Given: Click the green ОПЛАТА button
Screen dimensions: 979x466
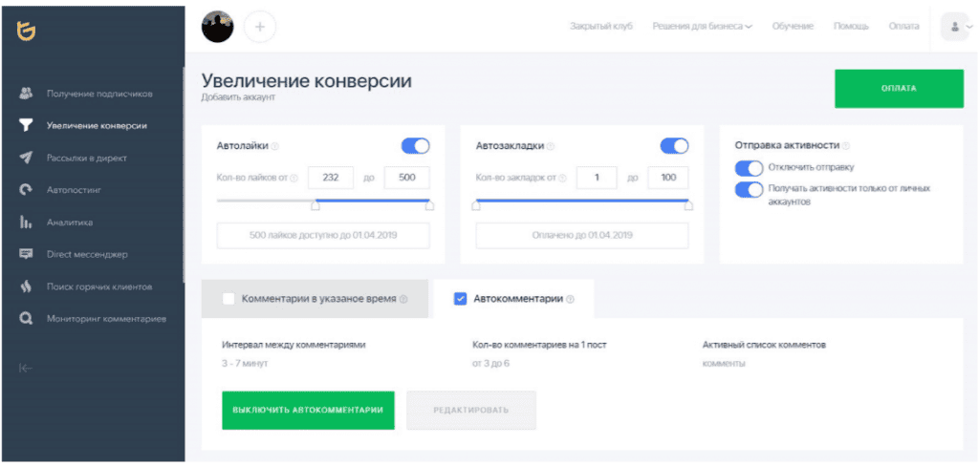Looking at the screenshot, I should (x=899, y=89).
